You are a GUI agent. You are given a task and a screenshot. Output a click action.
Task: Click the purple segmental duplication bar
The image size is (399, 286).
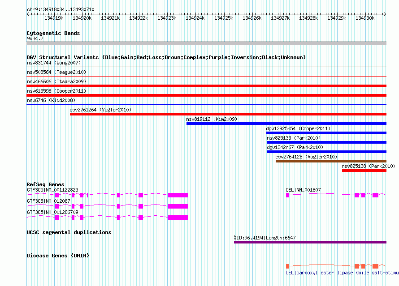(x=310, y=242)
